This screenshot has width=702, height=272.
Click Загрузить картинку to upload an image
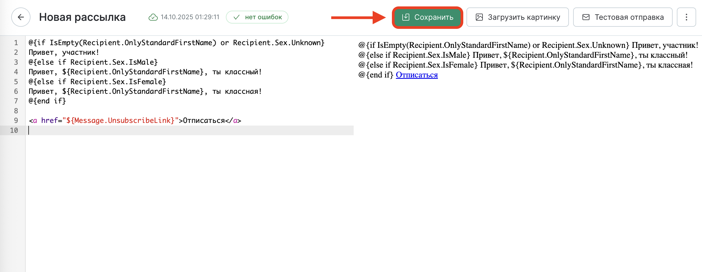coord(517,17)
